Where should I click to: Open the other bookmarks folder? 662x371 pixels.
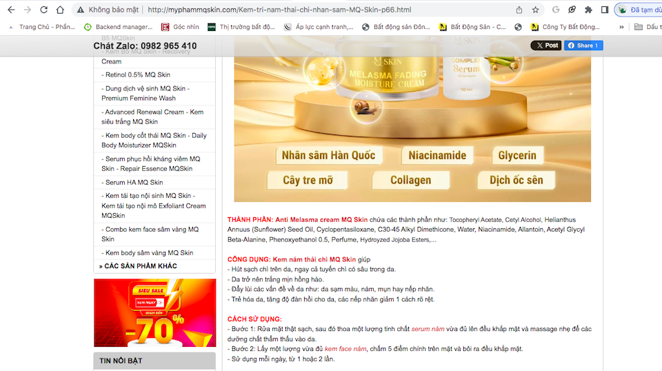pyautogui.click(x=648, y=27)
